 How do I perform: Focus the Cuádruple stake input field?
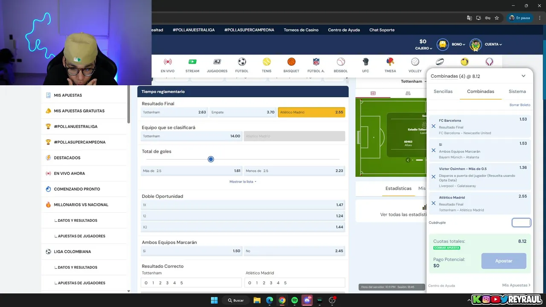[x=521, y=223]
